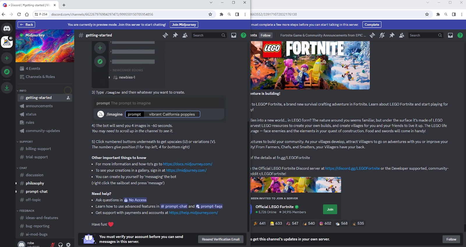Collapse the CHAT channel category
Viewport: 466px width, 247px height.
pos(22,168)
